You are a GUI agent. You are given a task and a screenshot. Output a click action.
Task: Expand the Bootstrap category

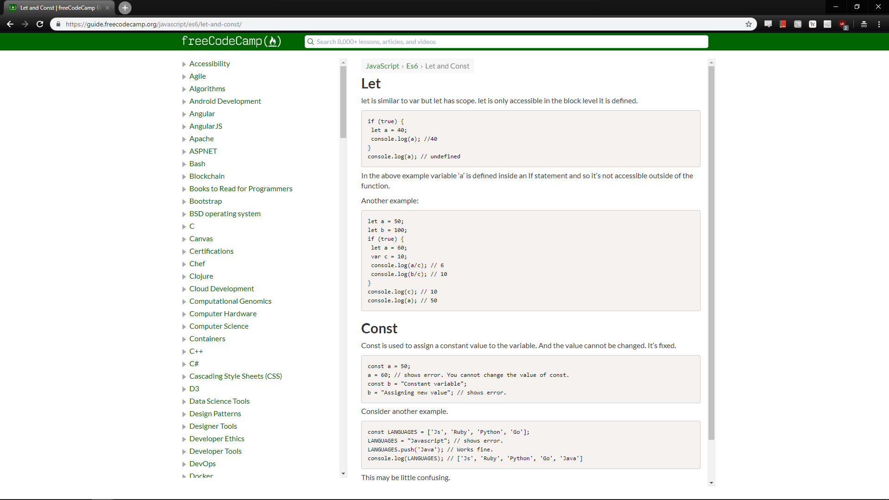click(x=206, y=201)
